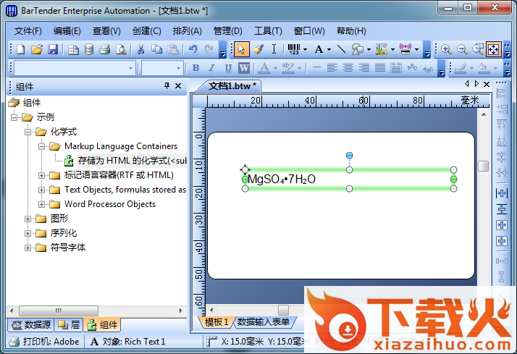Undo the last action

click(193, 49)
